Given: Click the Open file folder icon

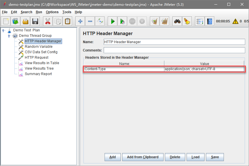Looking at the screenshot, I should (25, 21).
